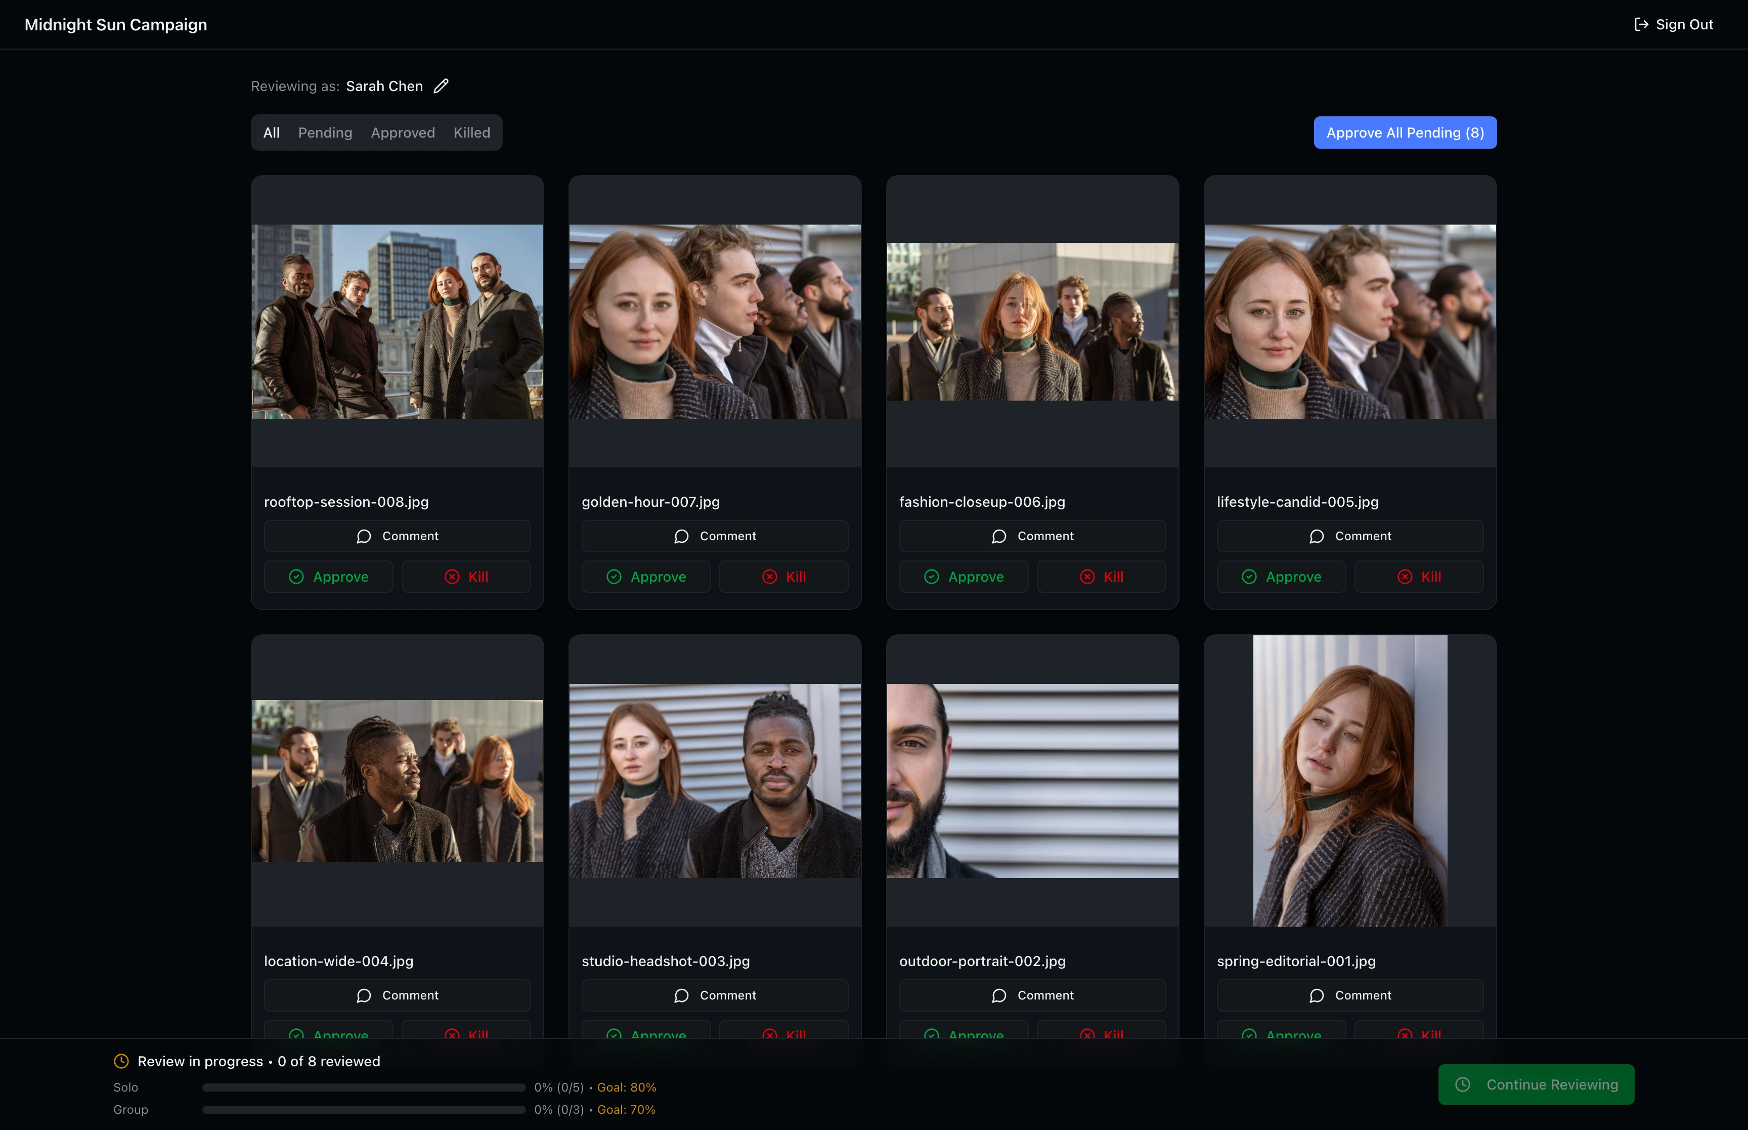The image size is (1748, 1130).
Task: Click the sign-out icon in the top bar
Action: (x=1642, y=24)
